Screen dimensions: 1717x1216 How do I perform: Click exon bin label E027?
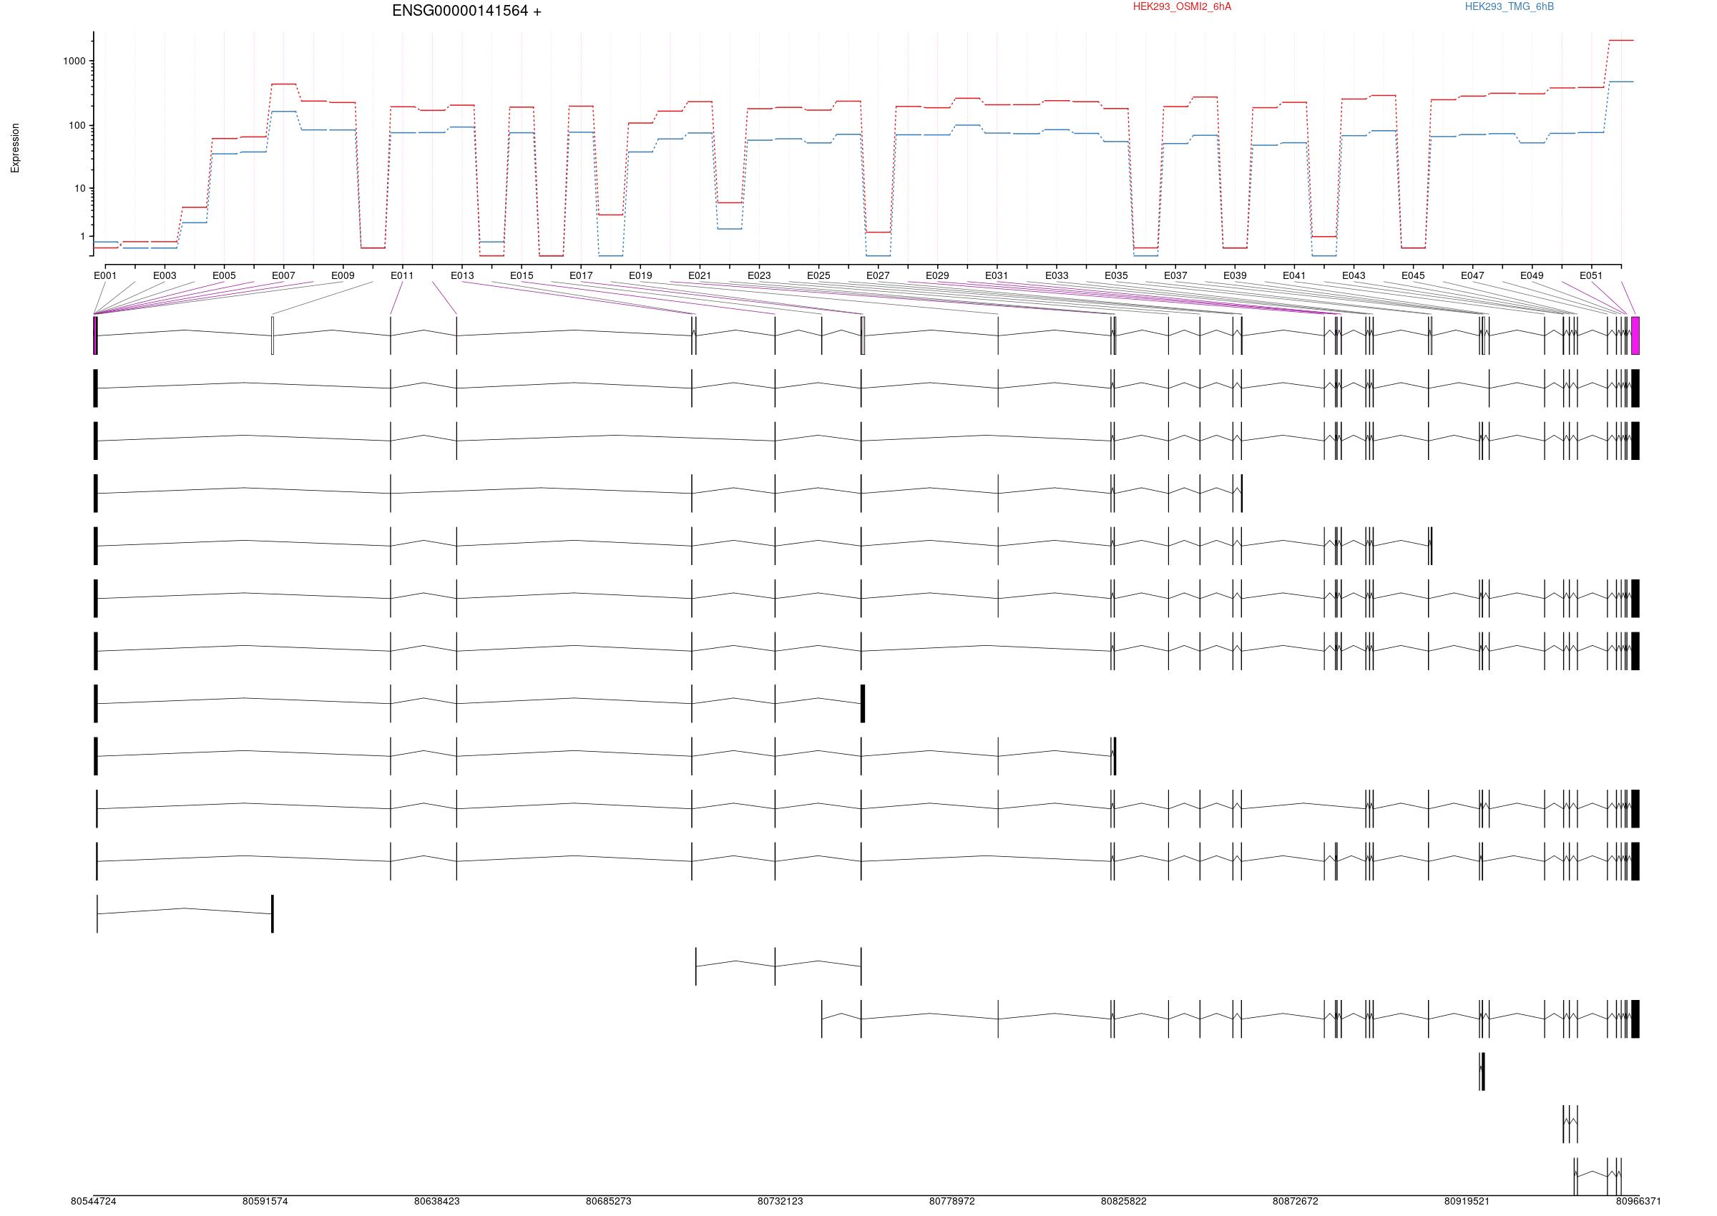(x=879, y=275)
